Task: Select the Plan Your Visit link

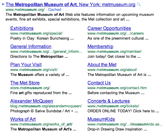Action: pos(26,65)
